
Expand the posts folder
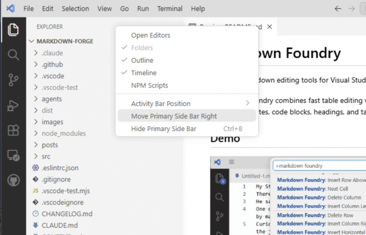pyautogui.click(x=36, y=145)
